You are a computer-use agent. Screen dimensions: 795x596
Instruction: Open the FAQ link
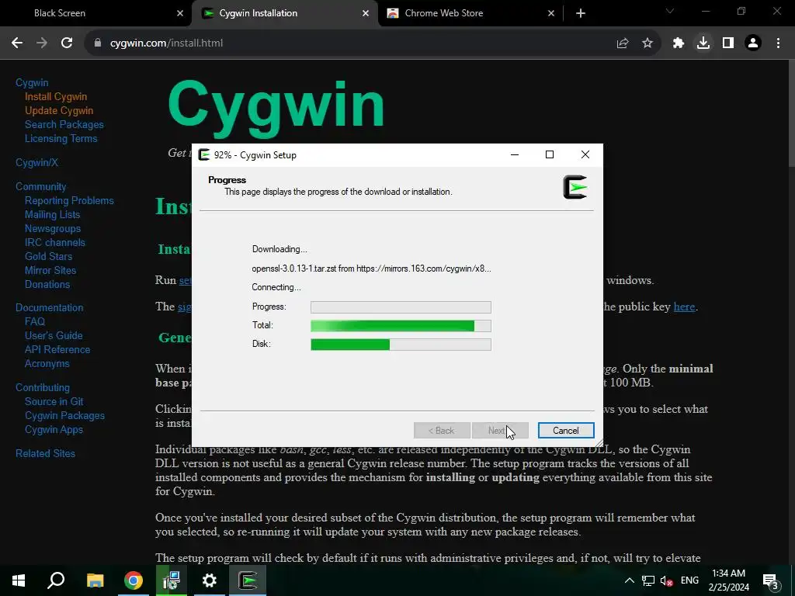(x=34, y=321)
